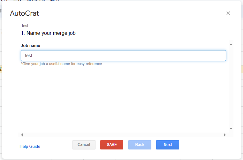243x160 pixels.
Task: Click the horizontal scrollbar right arrow
Action: coord(225,135)
